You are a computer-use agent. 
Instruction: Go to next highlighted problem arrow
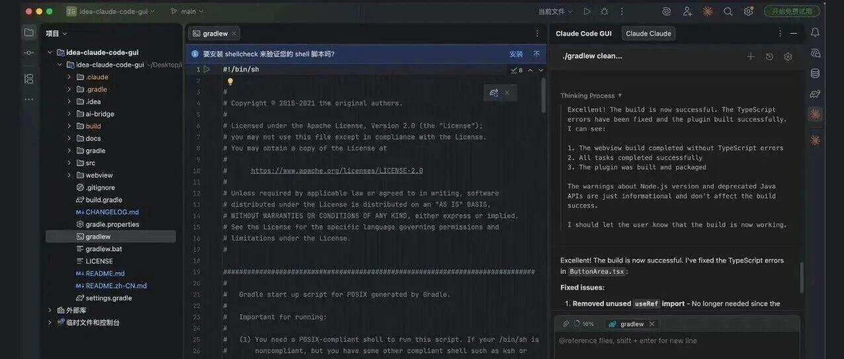[x=540, y=70]
